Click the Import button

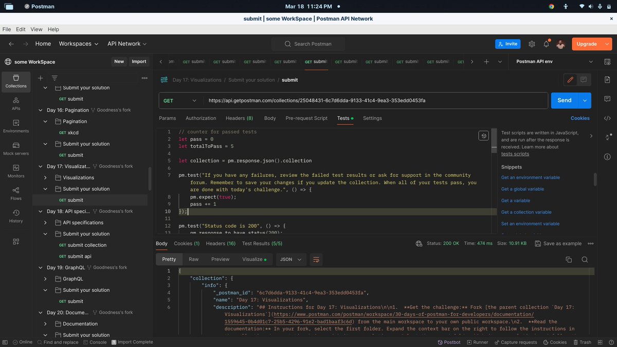[139, 62]
